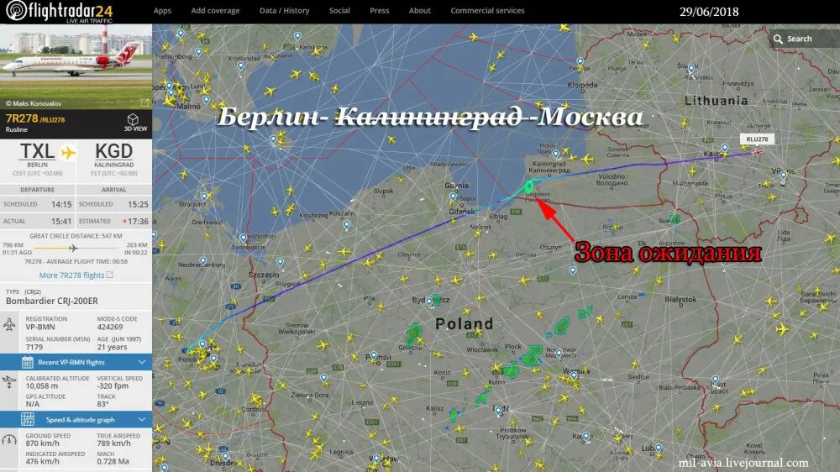Open Add coverage menu item
The height and width of the screenshot is (472, 840).
pos(215,11)
